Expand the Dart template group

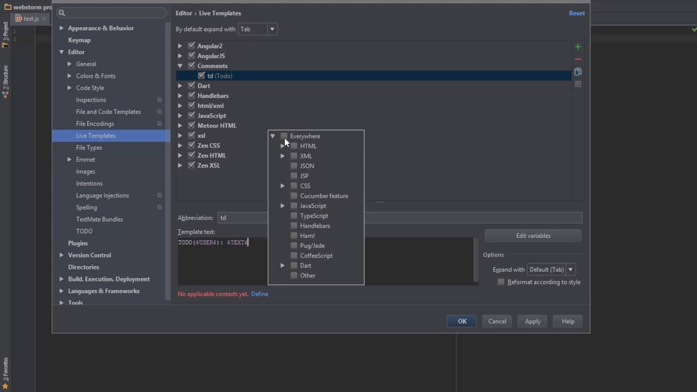pos(180,85)
